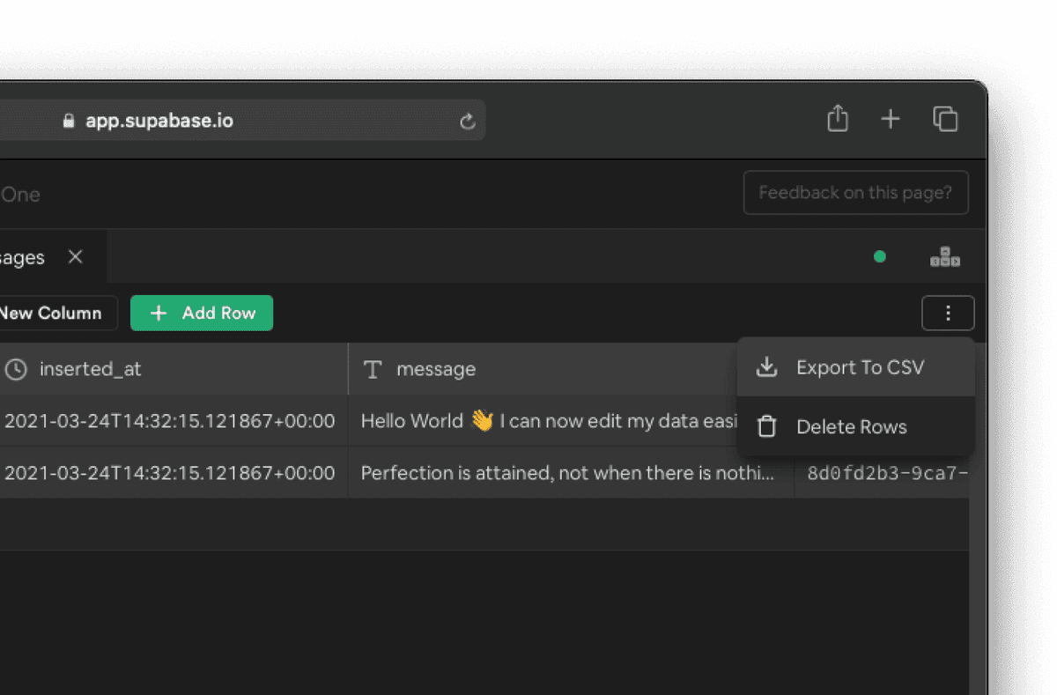1057x695 pixels.
Task: Select the Hello World message cell
Action: pyautogui.click(x=546, y=420)
